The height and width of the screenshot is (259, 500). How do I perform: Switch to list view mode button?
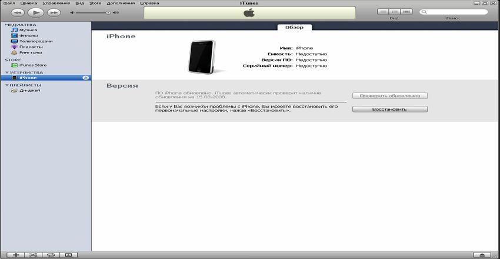click(x=383, y=12)
